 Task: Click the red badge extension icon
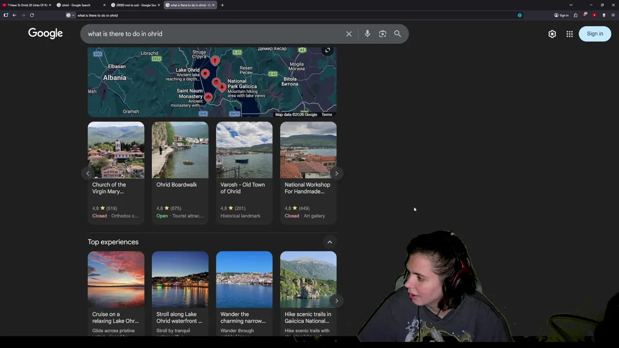(x=585, y=15)
